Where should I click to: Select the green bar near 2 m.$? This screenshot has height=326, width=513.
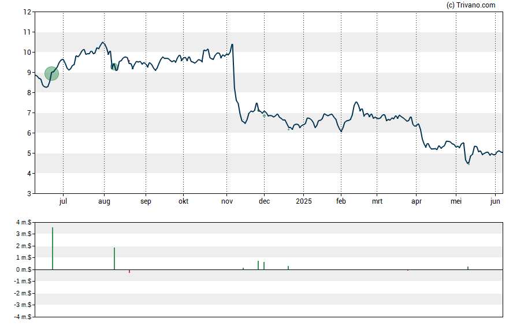(x=114, y=258)
